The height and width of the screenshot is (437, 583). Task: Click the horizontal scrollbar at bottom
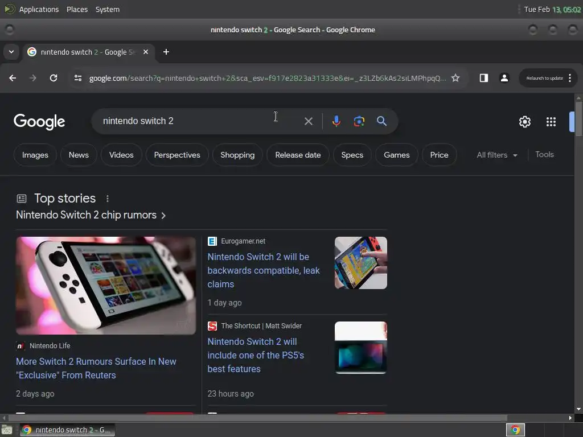click(258, 418)
